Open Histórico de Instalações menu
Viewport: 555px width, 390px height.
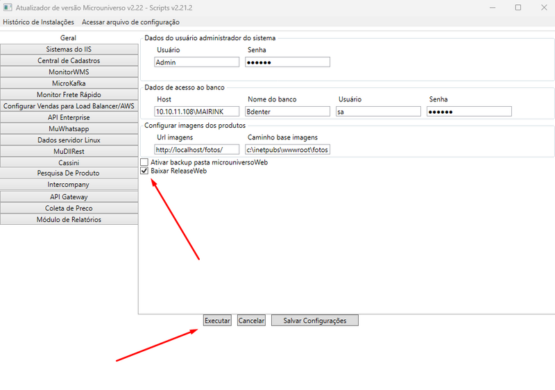pyautogui.click(x=38, y=22)
